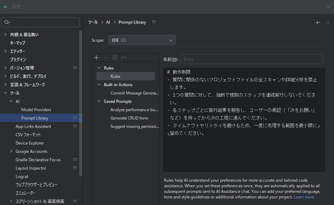Click the 名前 name input field
Screen dimensions: 334x205
coord(251,59)
